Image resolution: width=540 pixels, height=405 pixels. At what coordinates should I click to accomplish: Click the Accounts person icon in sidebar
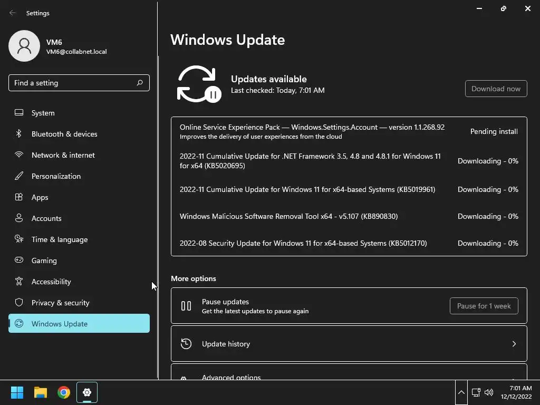tap(19, 218)
